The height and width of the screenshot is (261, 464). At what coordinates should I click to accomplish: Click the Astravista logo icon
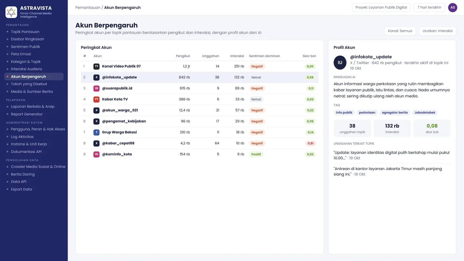(11, 12)
